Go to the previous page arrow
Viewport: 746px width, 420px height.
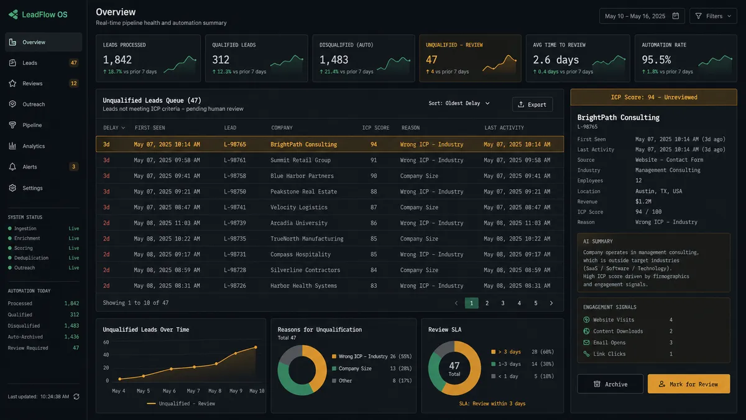tap(456, 303)
